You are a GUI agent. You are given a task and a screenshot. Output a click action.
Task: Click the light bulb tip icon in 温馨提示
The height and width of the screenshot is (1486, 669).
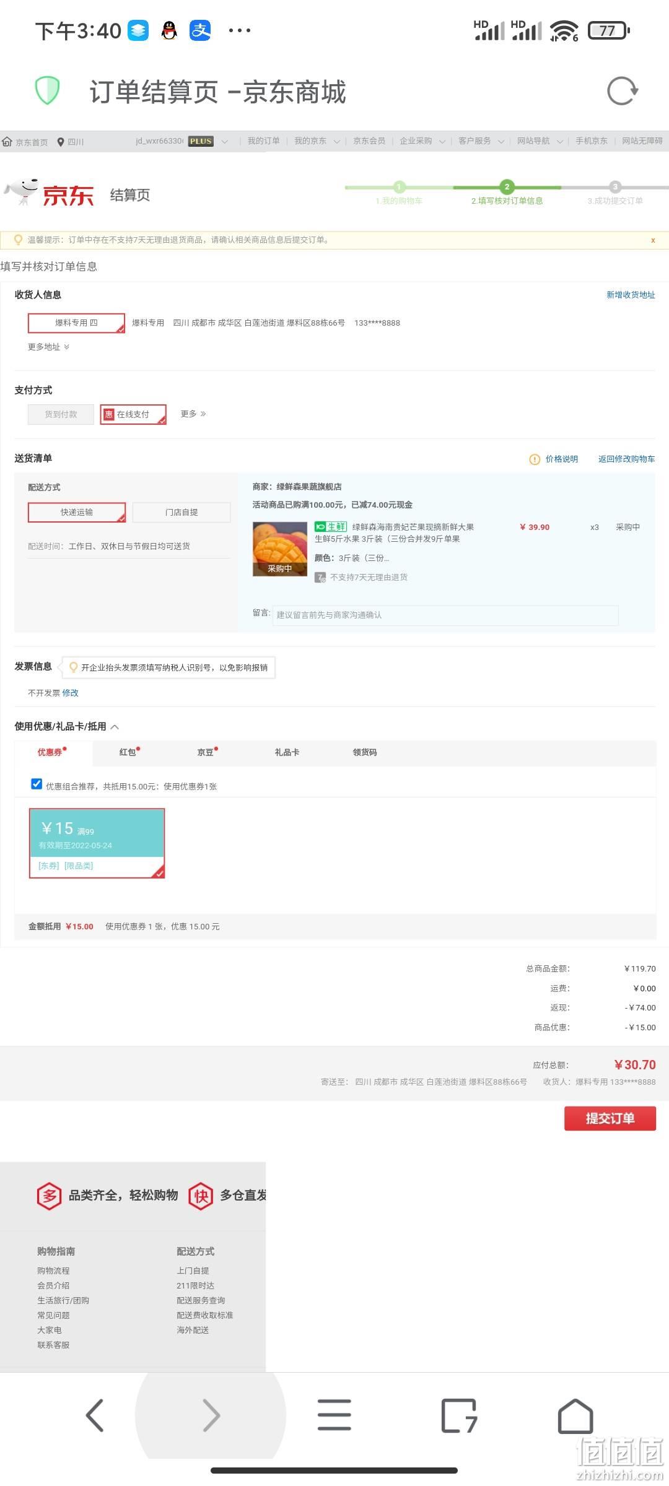[x=18, y=240]
